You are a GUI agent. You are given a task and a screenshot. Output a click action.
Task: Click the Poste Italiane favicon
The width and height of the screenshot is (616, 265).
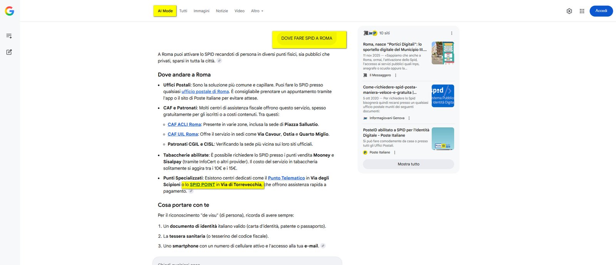[365, 152]
